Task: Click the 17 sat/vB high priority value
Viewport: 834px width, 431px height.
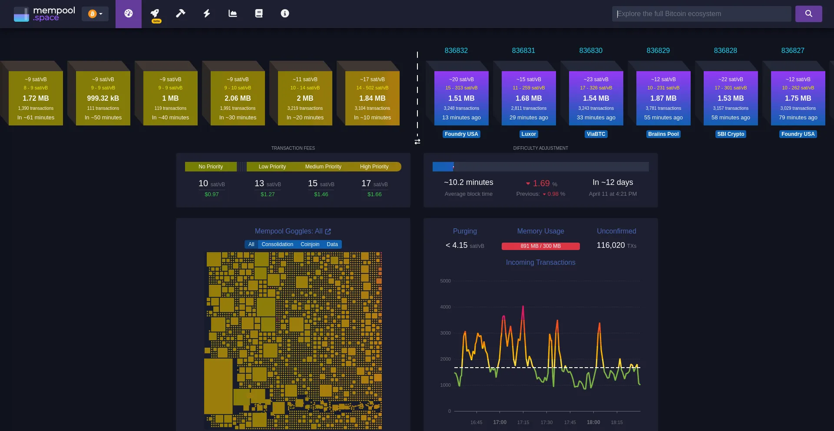Action: (x=374, y=184)
